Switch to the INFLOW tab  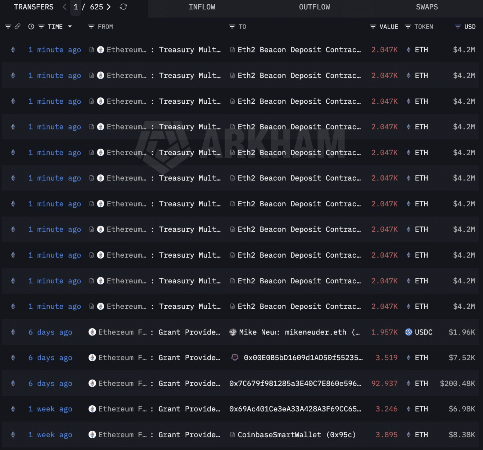click(202, 7)
